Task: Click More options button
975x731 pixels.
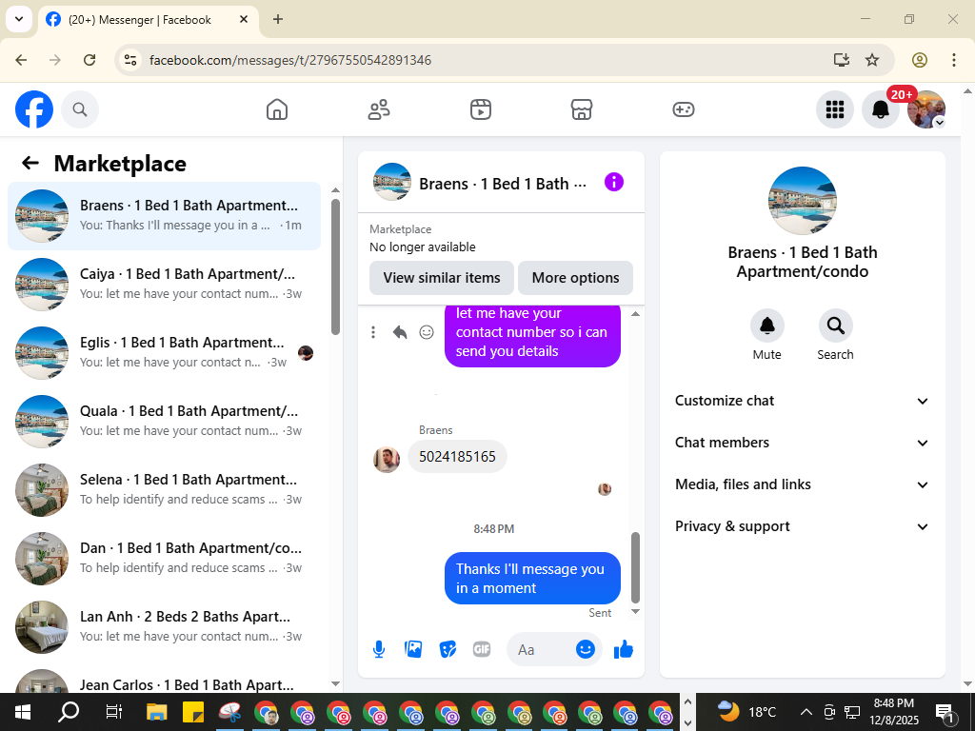Action: click(575, 278)
